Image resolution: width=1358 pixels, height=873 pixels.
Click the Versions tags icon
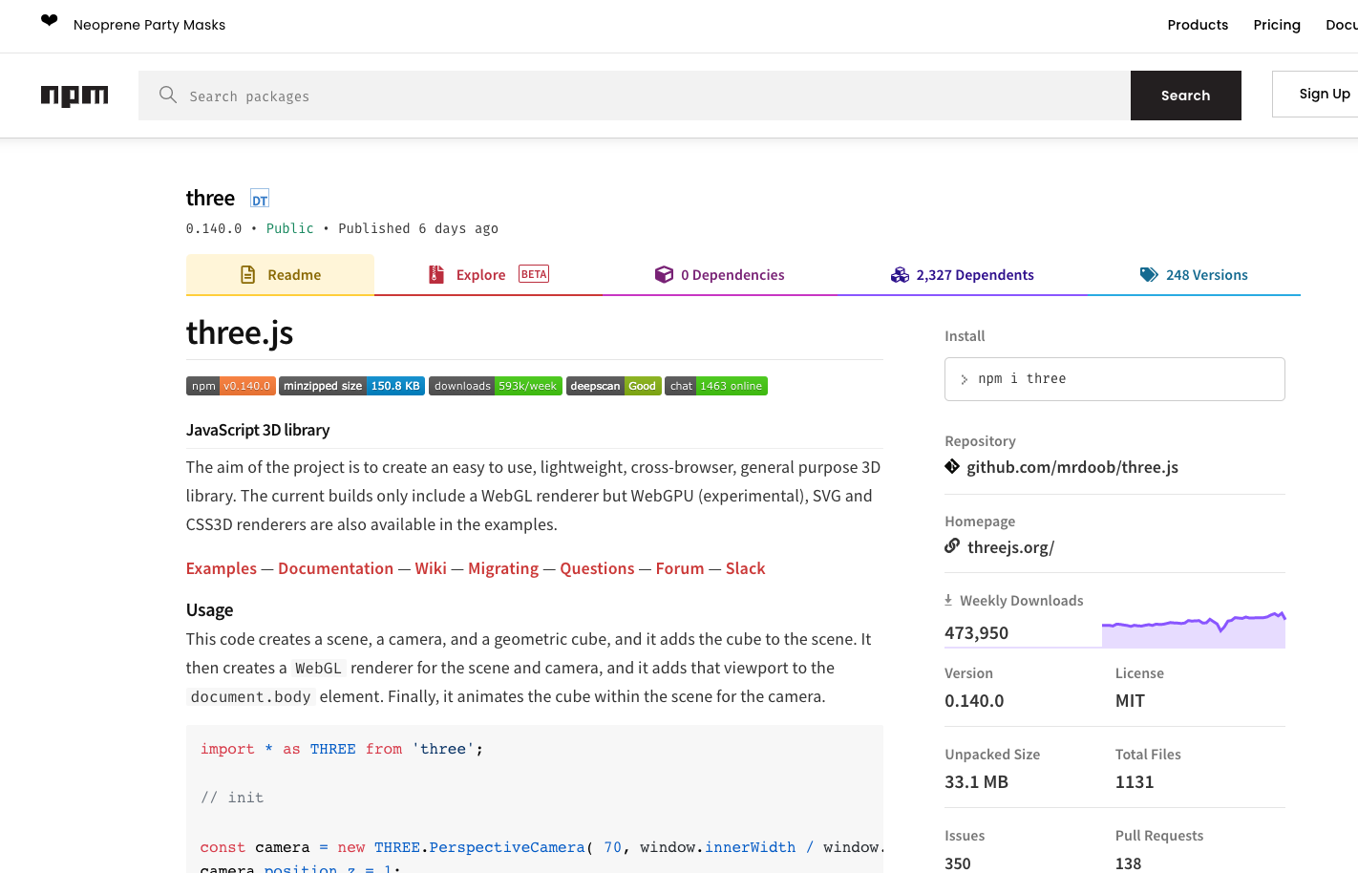(1149, 275)
